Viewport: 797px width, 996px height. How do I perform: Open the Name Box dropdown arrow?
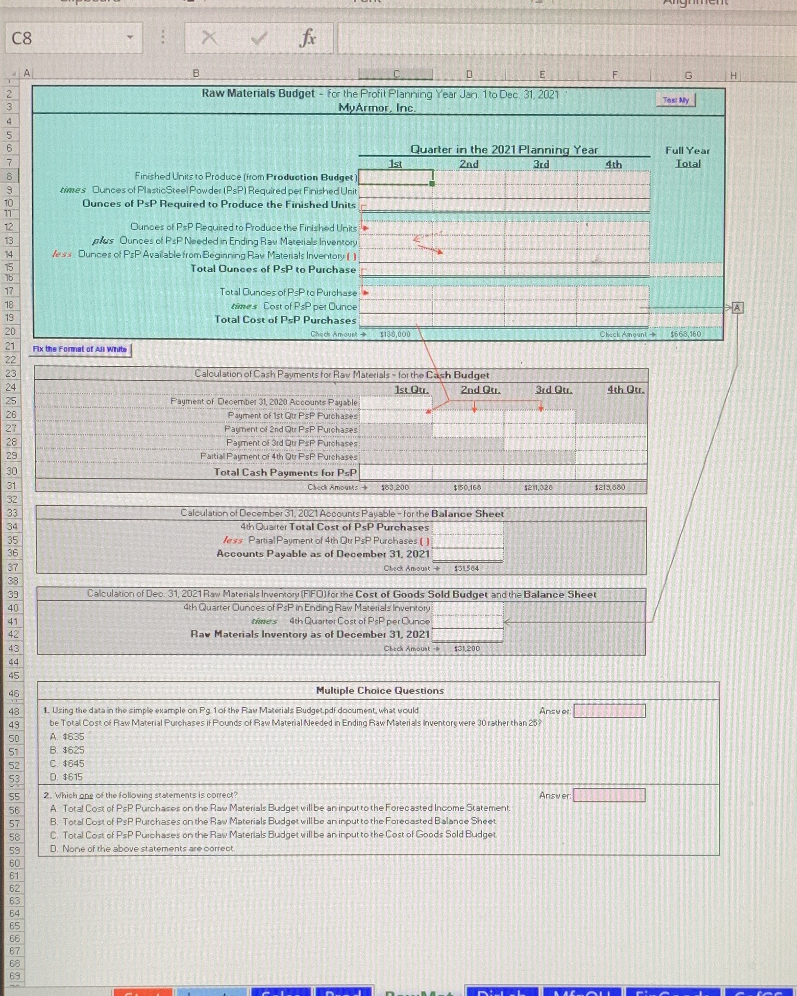coord(130,38)
